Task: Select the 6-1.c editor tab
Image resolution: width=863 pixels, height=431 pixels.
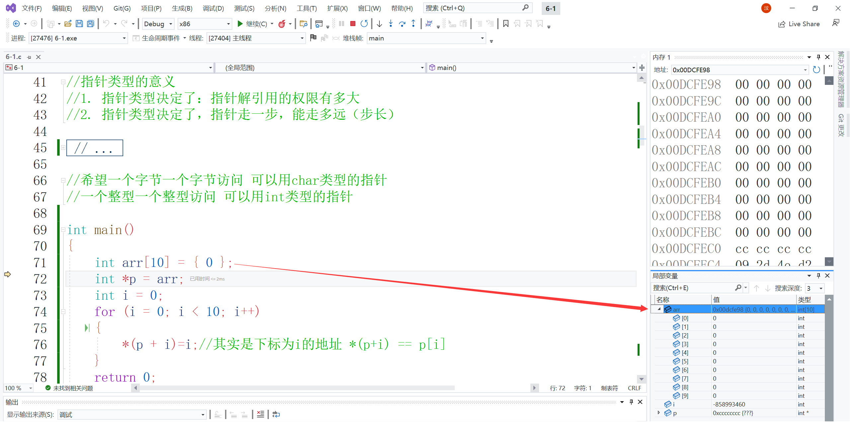Action: tap(14, 57)
